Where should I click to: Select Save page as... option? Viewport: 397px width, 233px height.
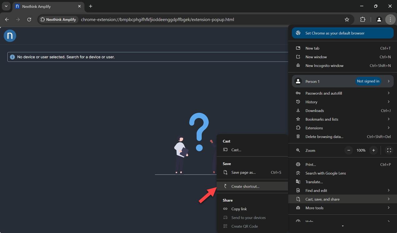(243, 172)
